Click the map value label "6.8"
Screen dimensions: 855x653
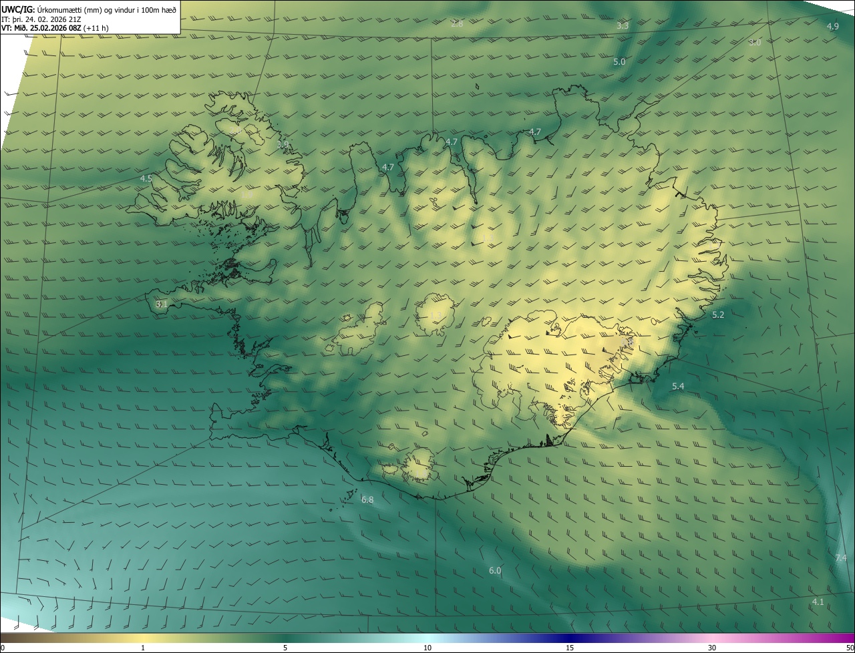(367, 500)
